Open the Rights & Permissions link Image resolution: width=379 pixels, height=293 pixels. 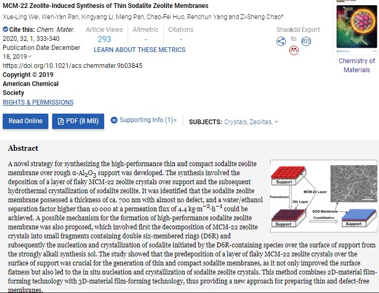coord(38,102)
